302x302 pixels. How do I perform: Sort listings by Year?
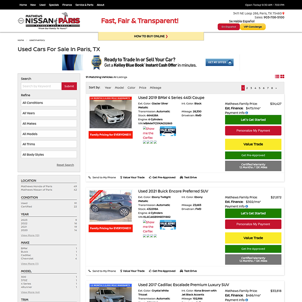coord(108,88)
